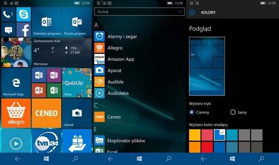Image resolution: width=279 pixels, height=165 pixels.
Task: Open the Aparat camera tile
Action: (x=77, y=113)
